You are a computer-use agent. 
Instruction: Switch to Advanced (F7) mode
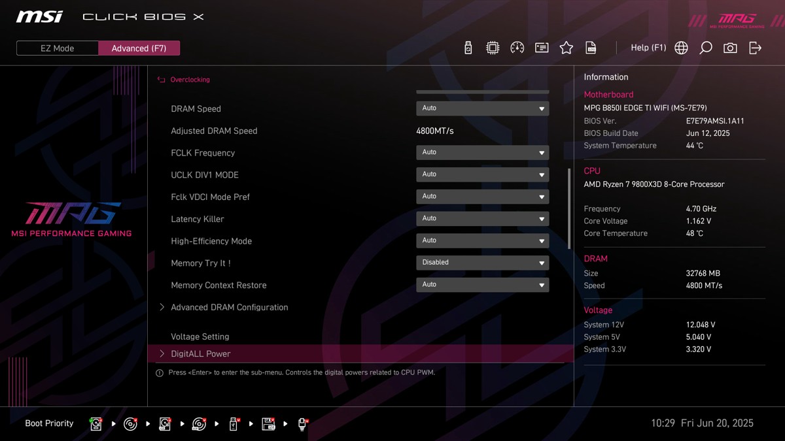pyautogui.click(x=139, y=48)
